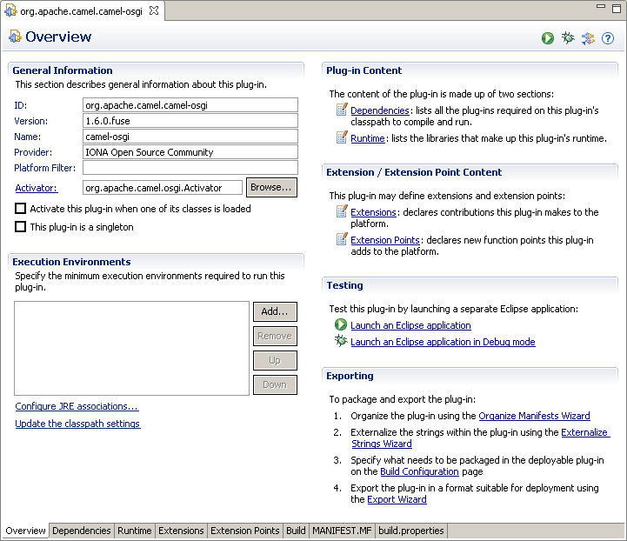Open the Help question mark icon

point(608,38)
